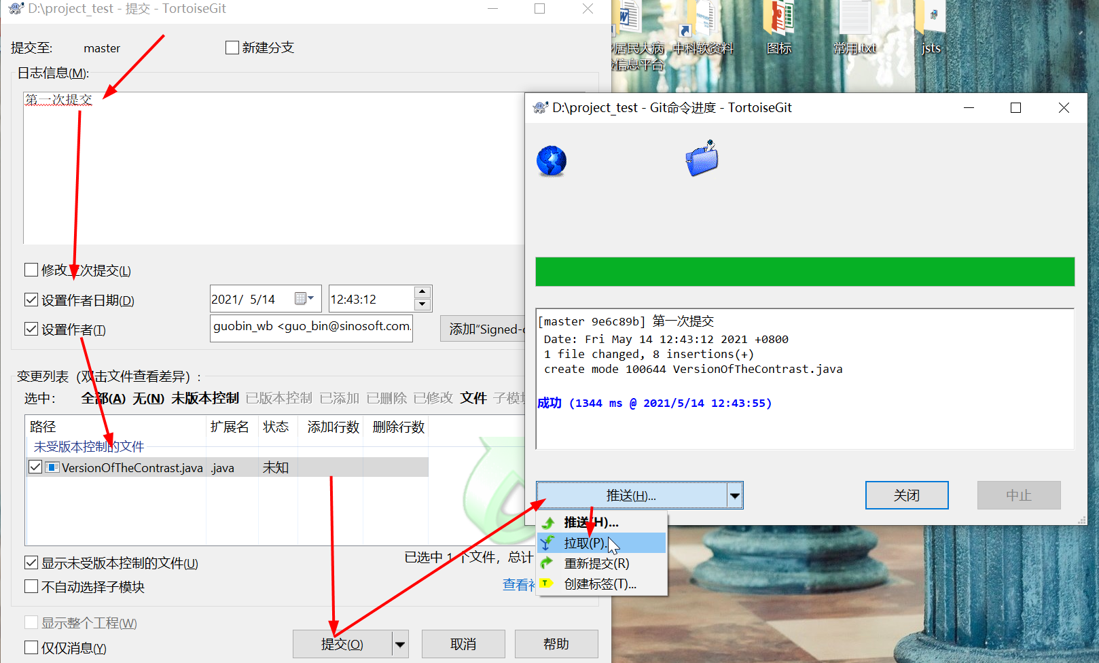This screenshot has width=1099, height=663.
Task: Toggle 新建分支 checkbox
Action: [x=232, y=48]
